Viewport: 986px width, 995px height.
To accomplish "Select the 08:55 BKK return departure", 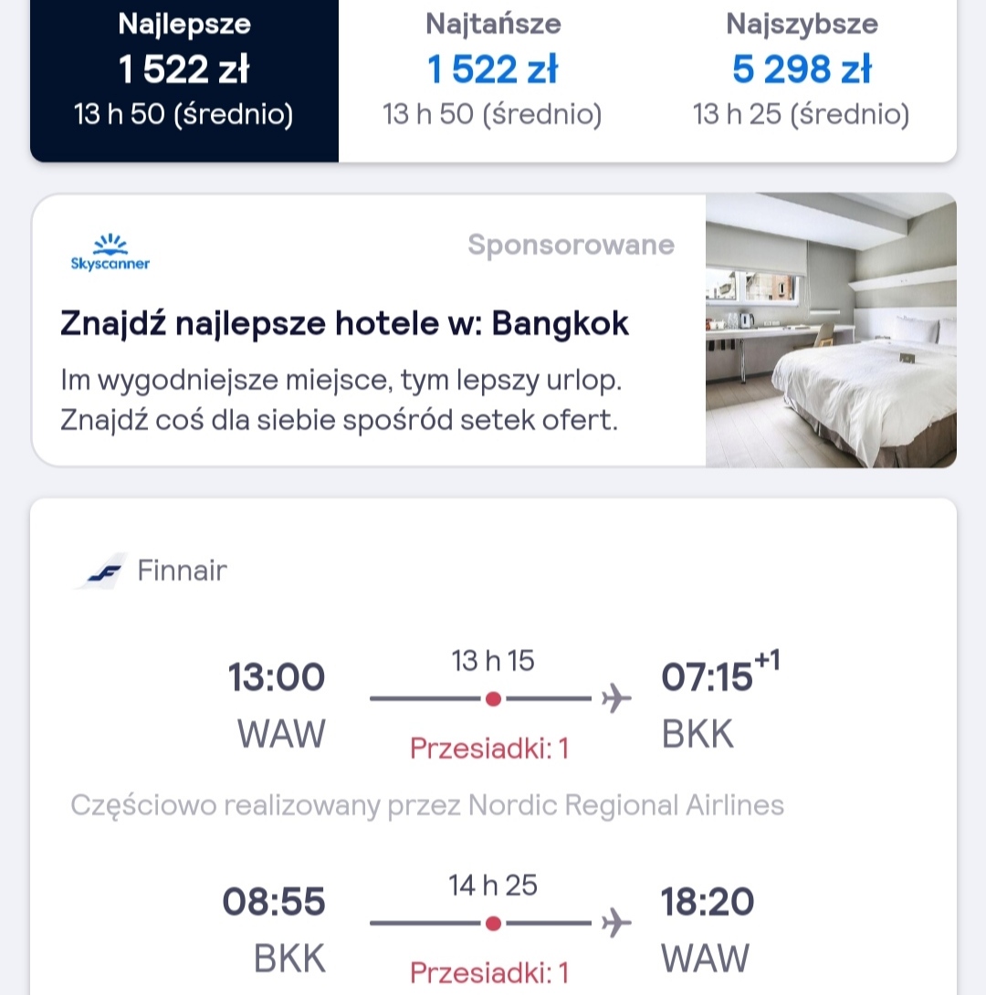I will coord(274,929).
